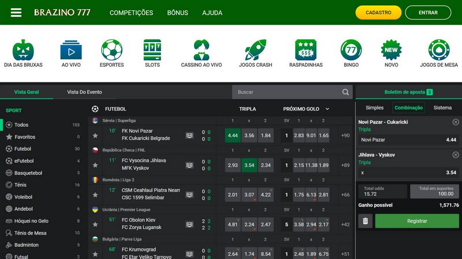Remove Jihlava - Vyskov bet from slip
The height and width of the screenshot is (259, 462).
point(456,155)
